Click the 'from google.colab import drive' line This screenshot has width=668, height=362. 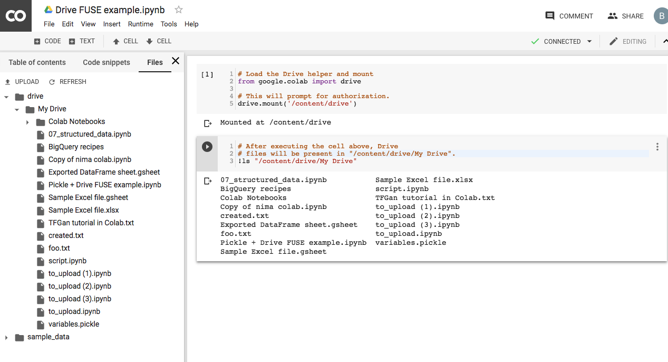click(x=299, y=82)
